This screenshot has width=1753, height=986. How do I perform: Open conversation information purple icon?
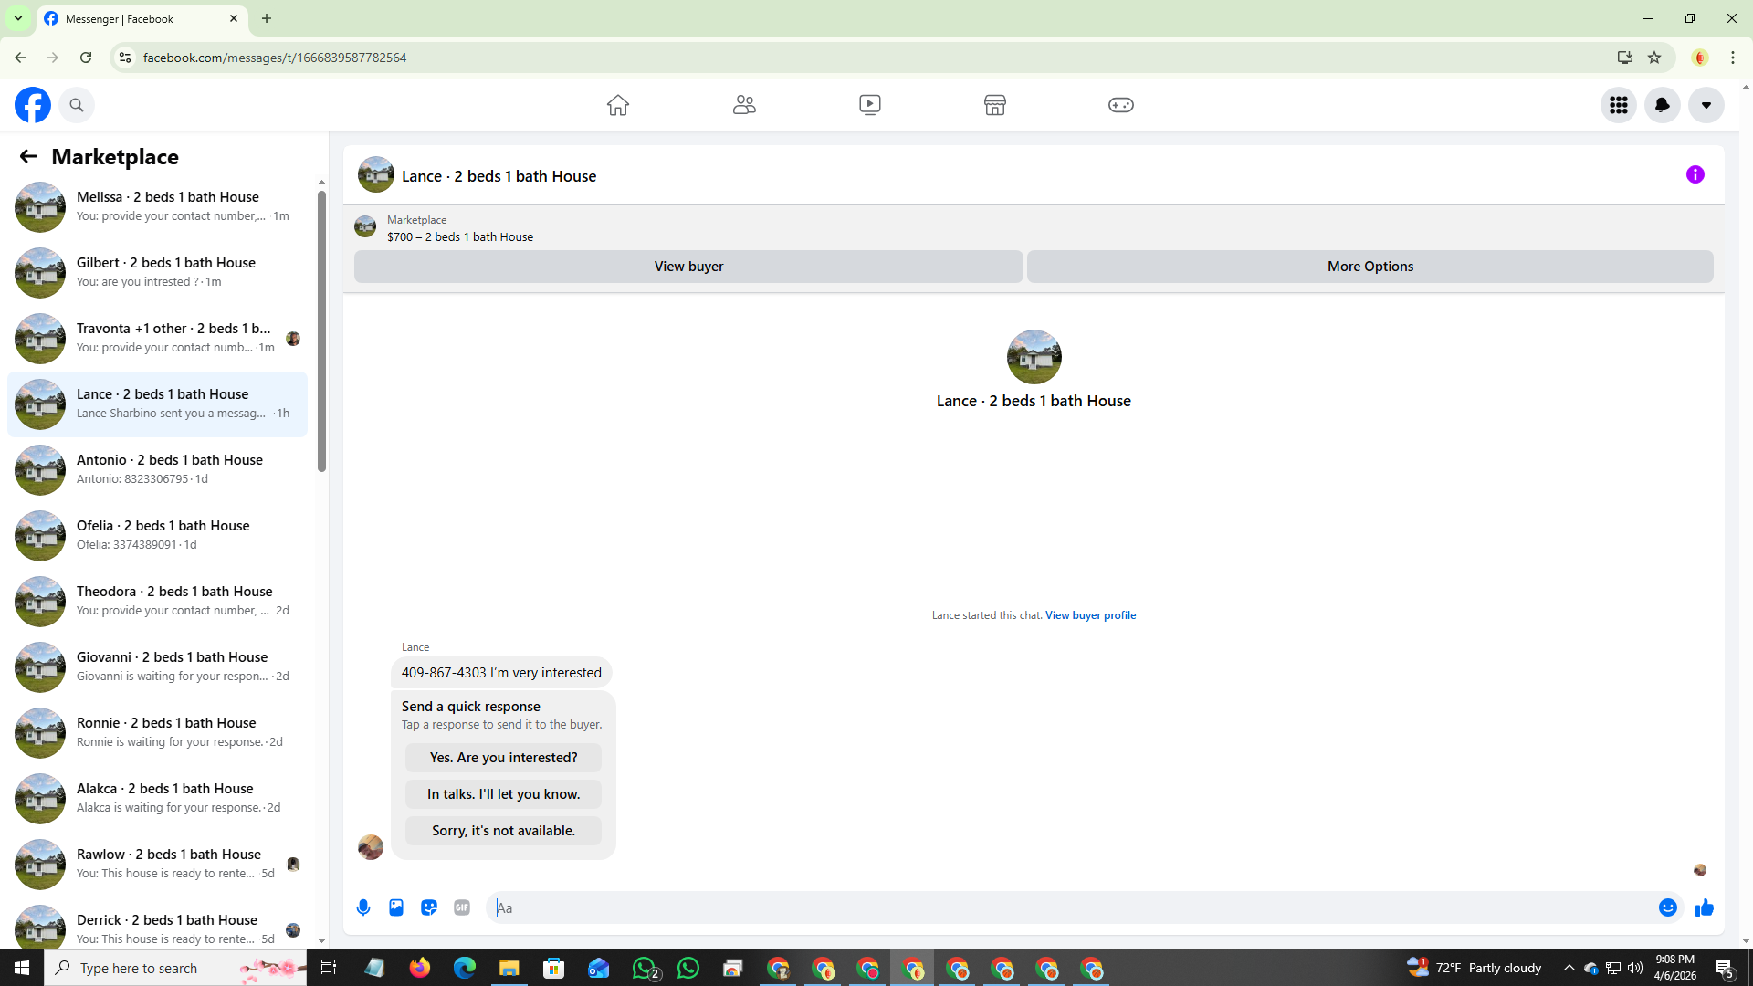(x=1695, y=174)
